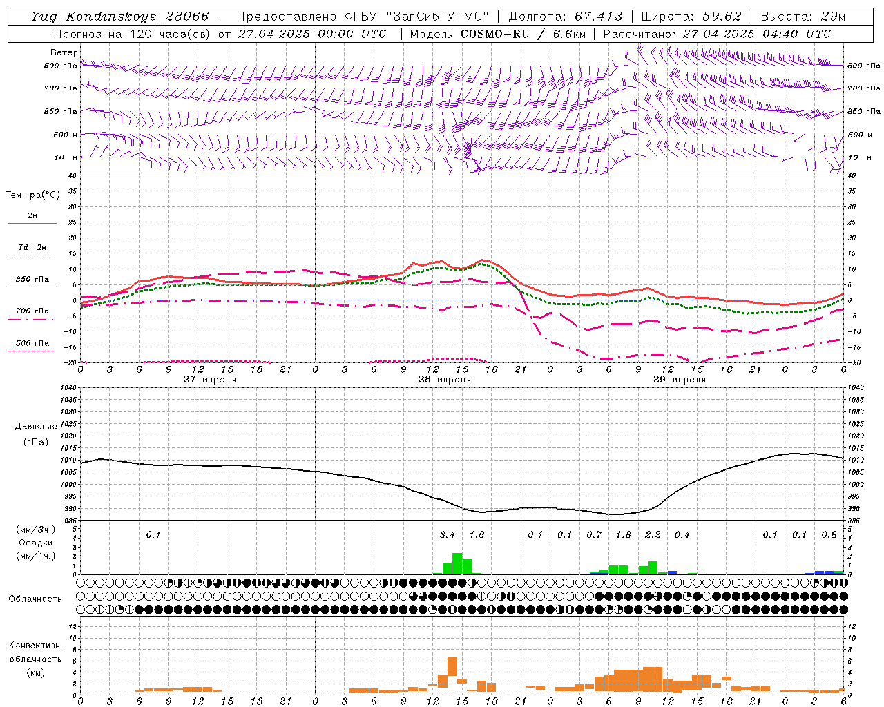The width and height of the screenshot is (884, 707).
Task: Click the '(гПа)' pressure unit label
Action: point(36,443)
